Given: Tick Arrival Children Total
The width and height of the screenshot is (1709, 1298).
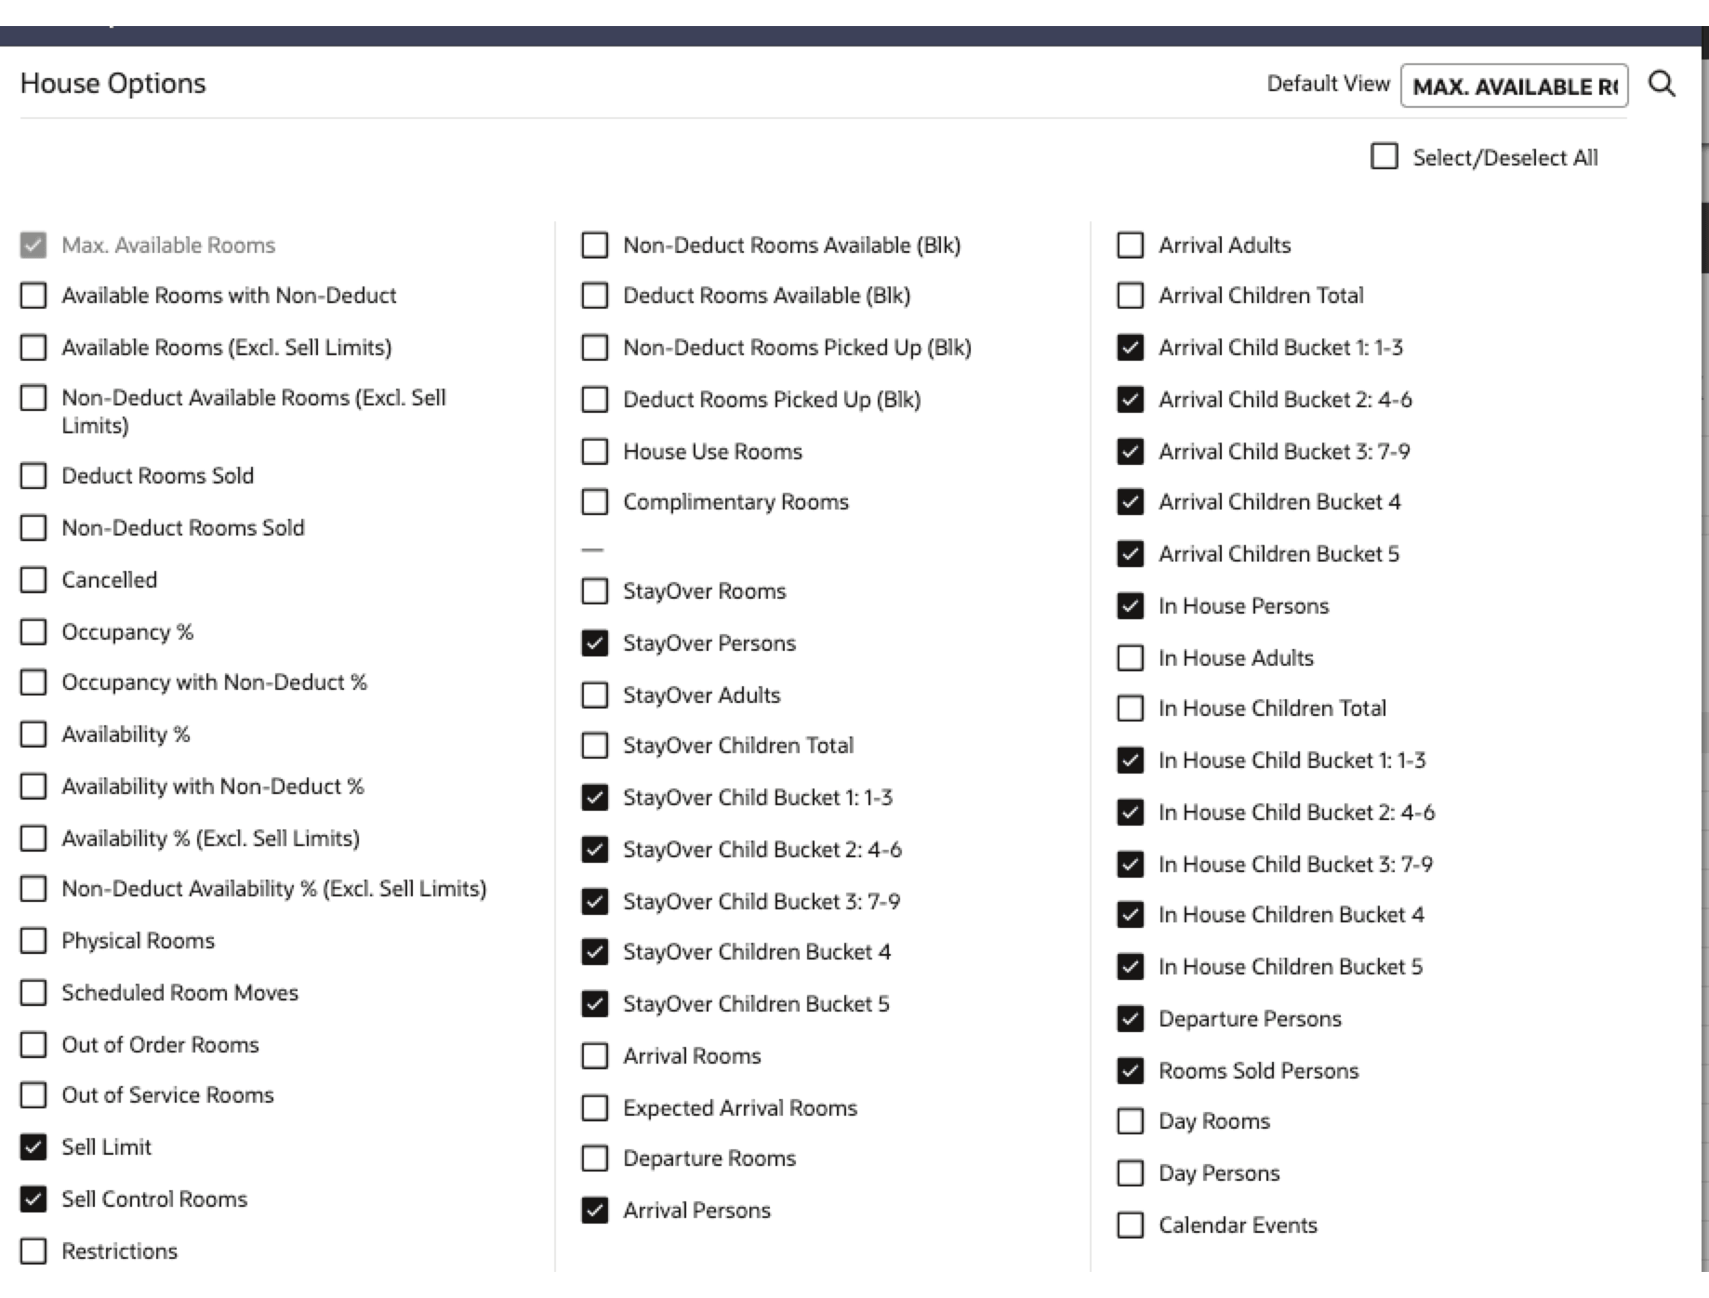Looking at the screenshot, I should [1131, 296].
